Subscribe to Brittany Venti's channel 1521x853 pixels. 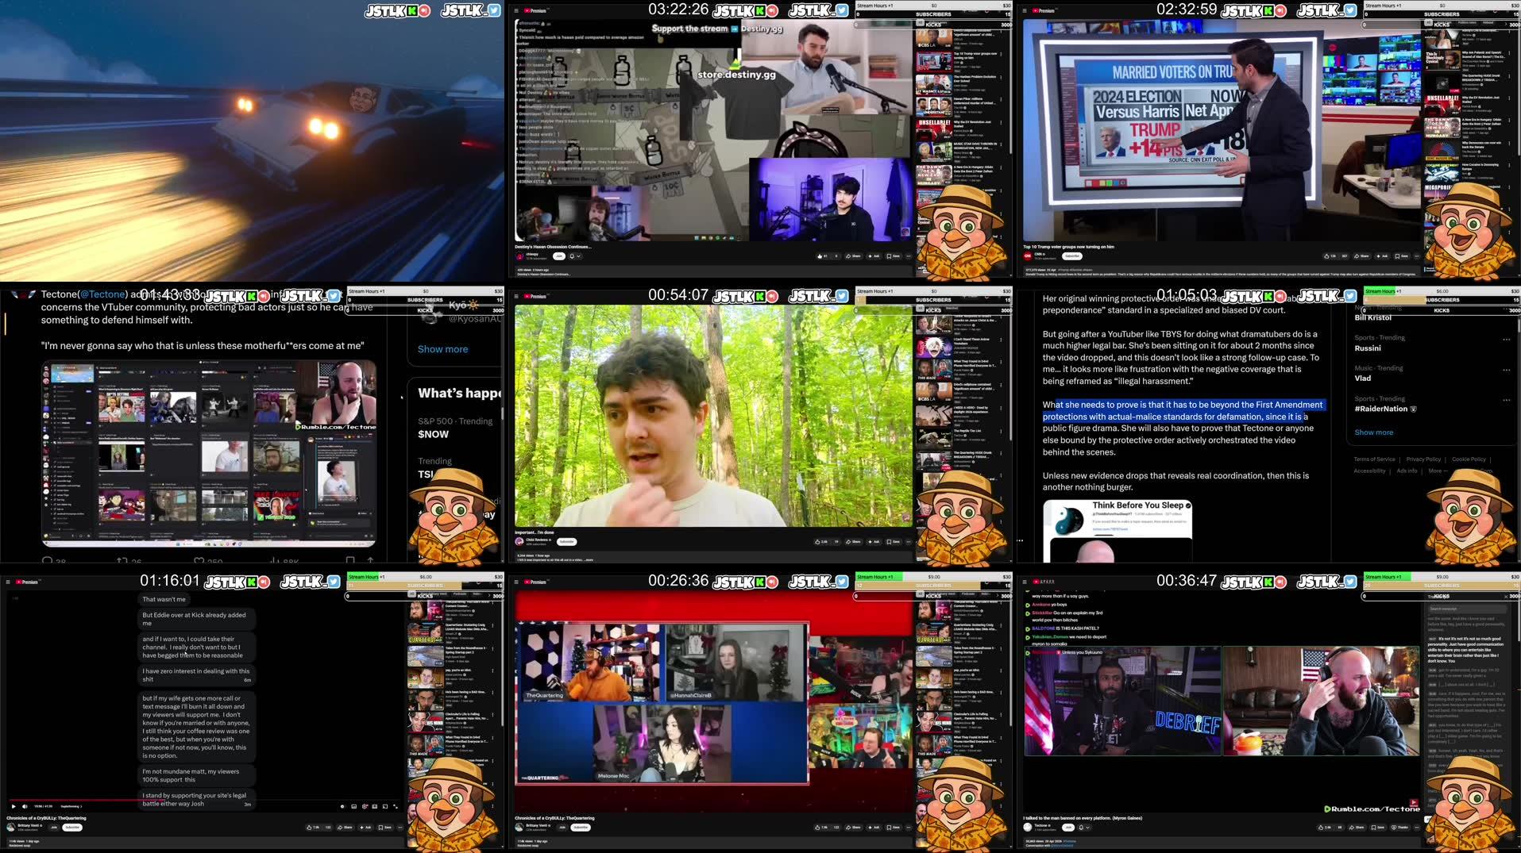point(71,828)
